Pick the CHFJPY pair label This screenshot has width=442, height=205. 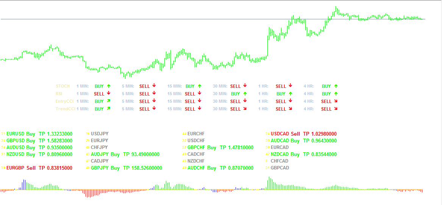pos(99,147)
